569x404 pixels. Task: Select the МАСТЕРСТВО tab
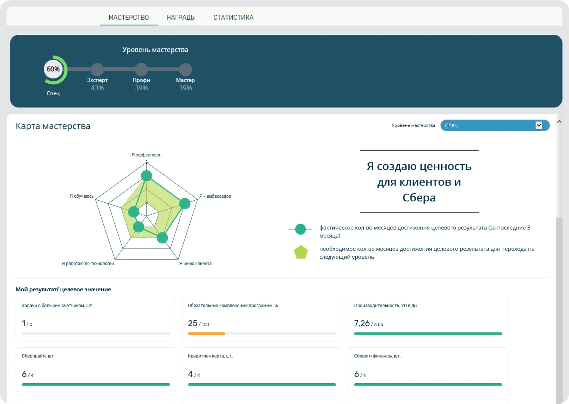[129, 17]
